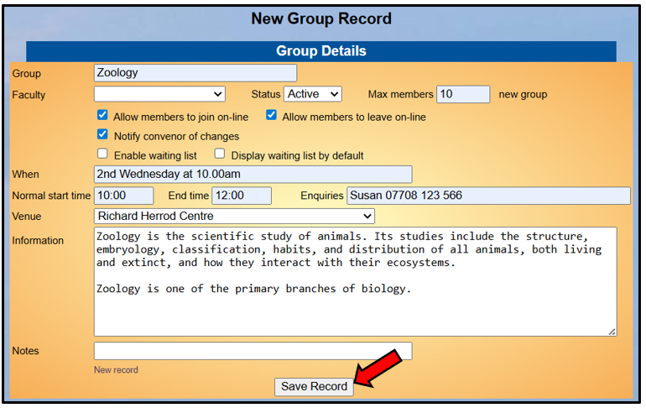This screenshot has width=646, height=408.
Task: Click the 'new group' text
Action: tap(523, 94)
